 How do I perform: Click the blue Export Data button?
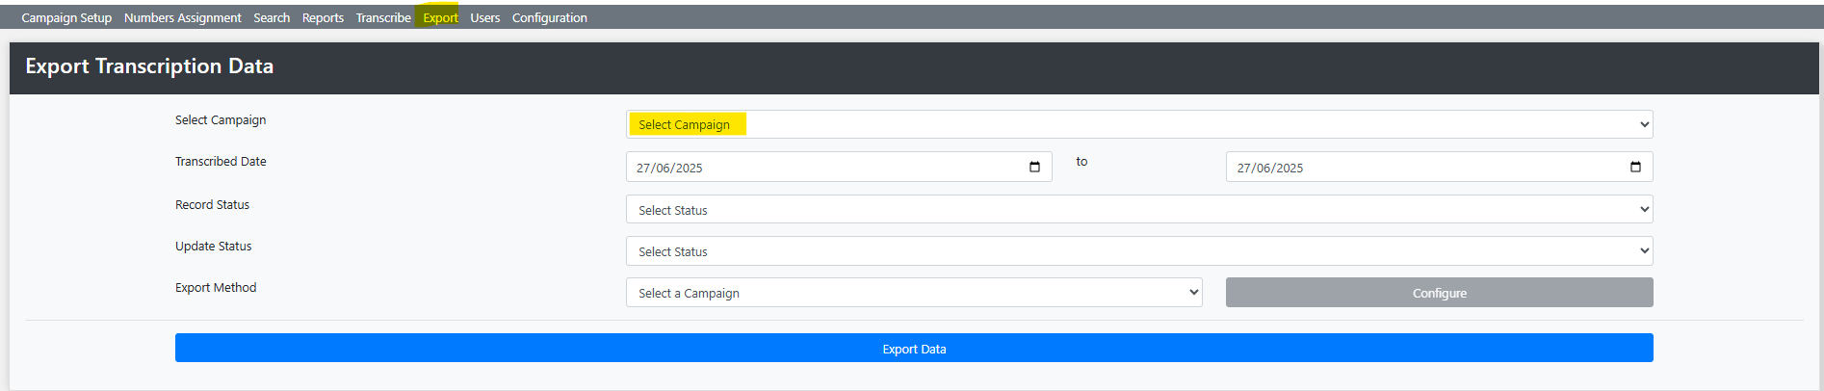[914, 349]
